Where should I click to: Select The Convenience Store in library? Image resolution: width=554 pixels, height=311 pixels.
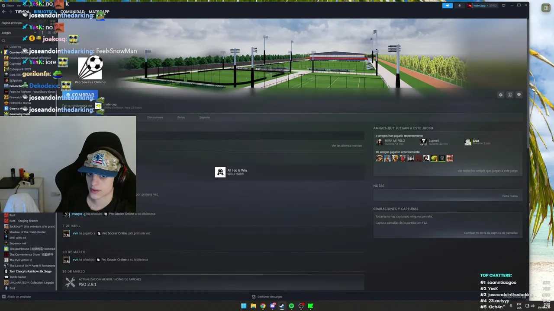point(32,254)
